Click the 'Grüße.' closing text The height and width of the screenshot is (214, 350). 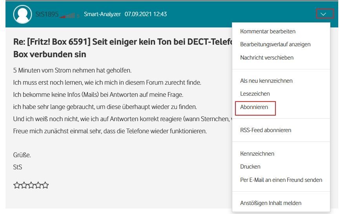point(22,155)
